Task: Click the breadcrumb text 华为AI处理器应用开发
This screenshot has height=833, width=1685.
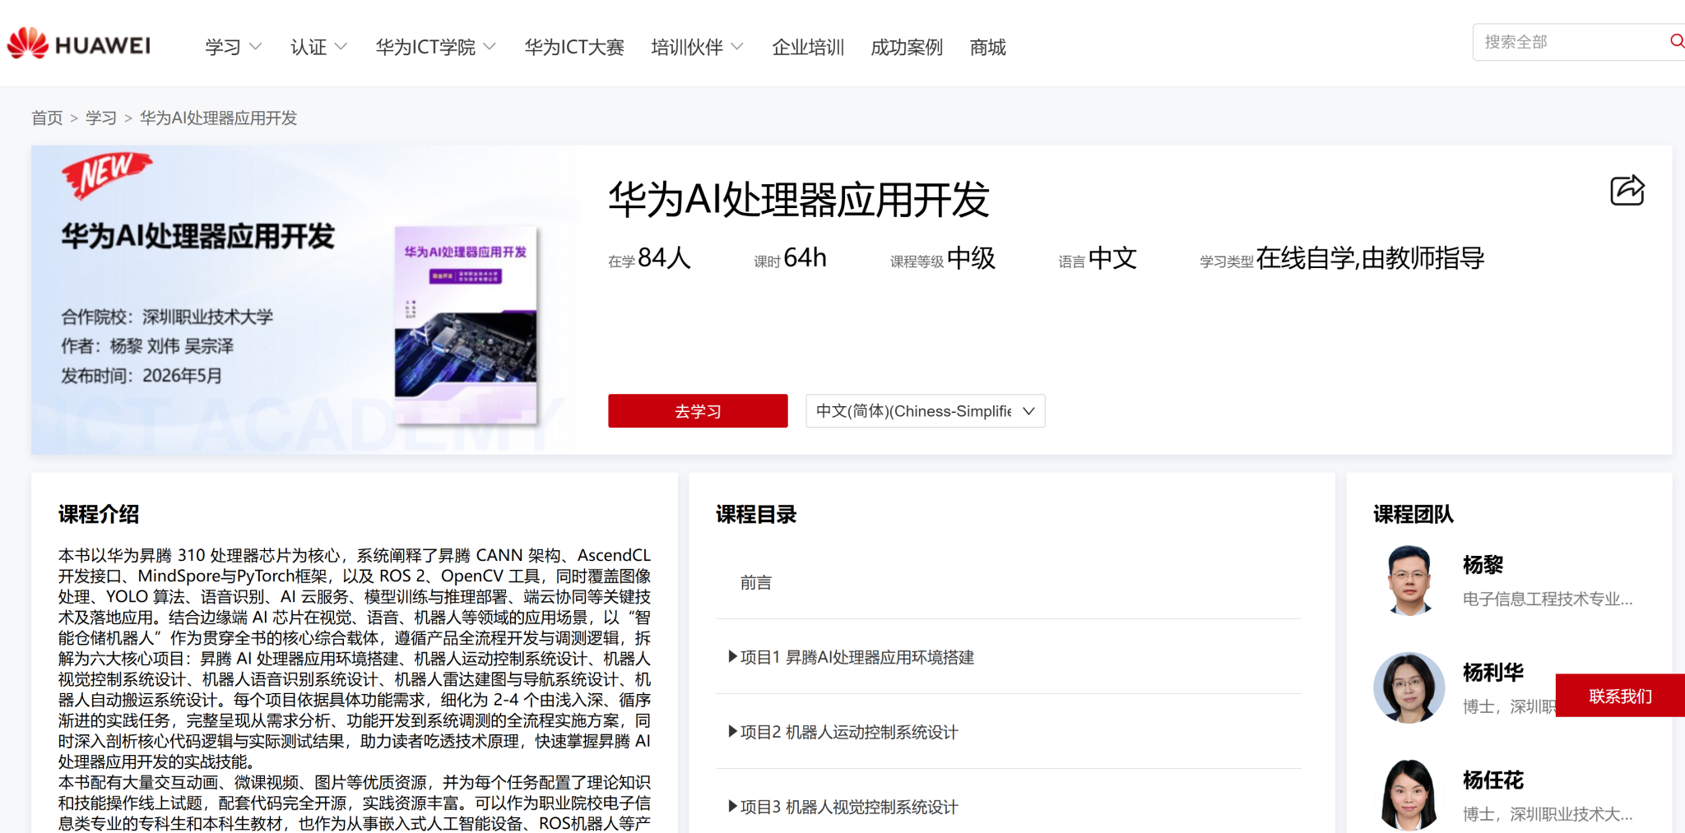Action: point(218,118)
